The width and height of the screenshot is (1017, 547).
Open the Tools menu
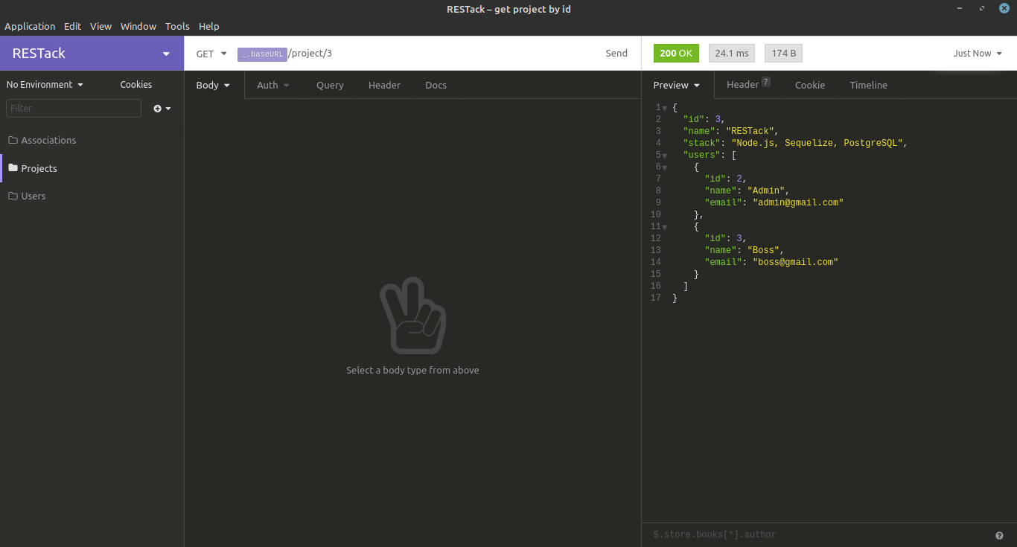click(177, 26)
